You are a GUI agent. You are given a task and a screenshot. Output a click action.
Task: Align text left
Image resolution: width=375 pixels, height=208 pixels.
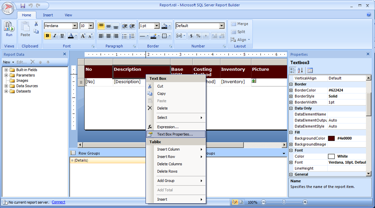101,36
